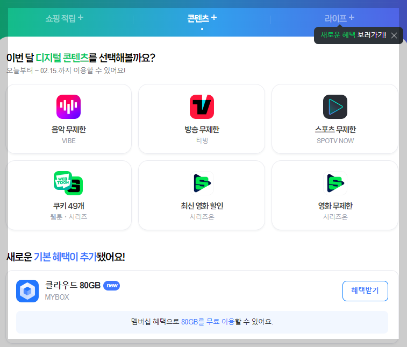This screenshot has width=407, height=347.
Task: Click the 02.15.까지 이용 date note
Action: point(66,70)
